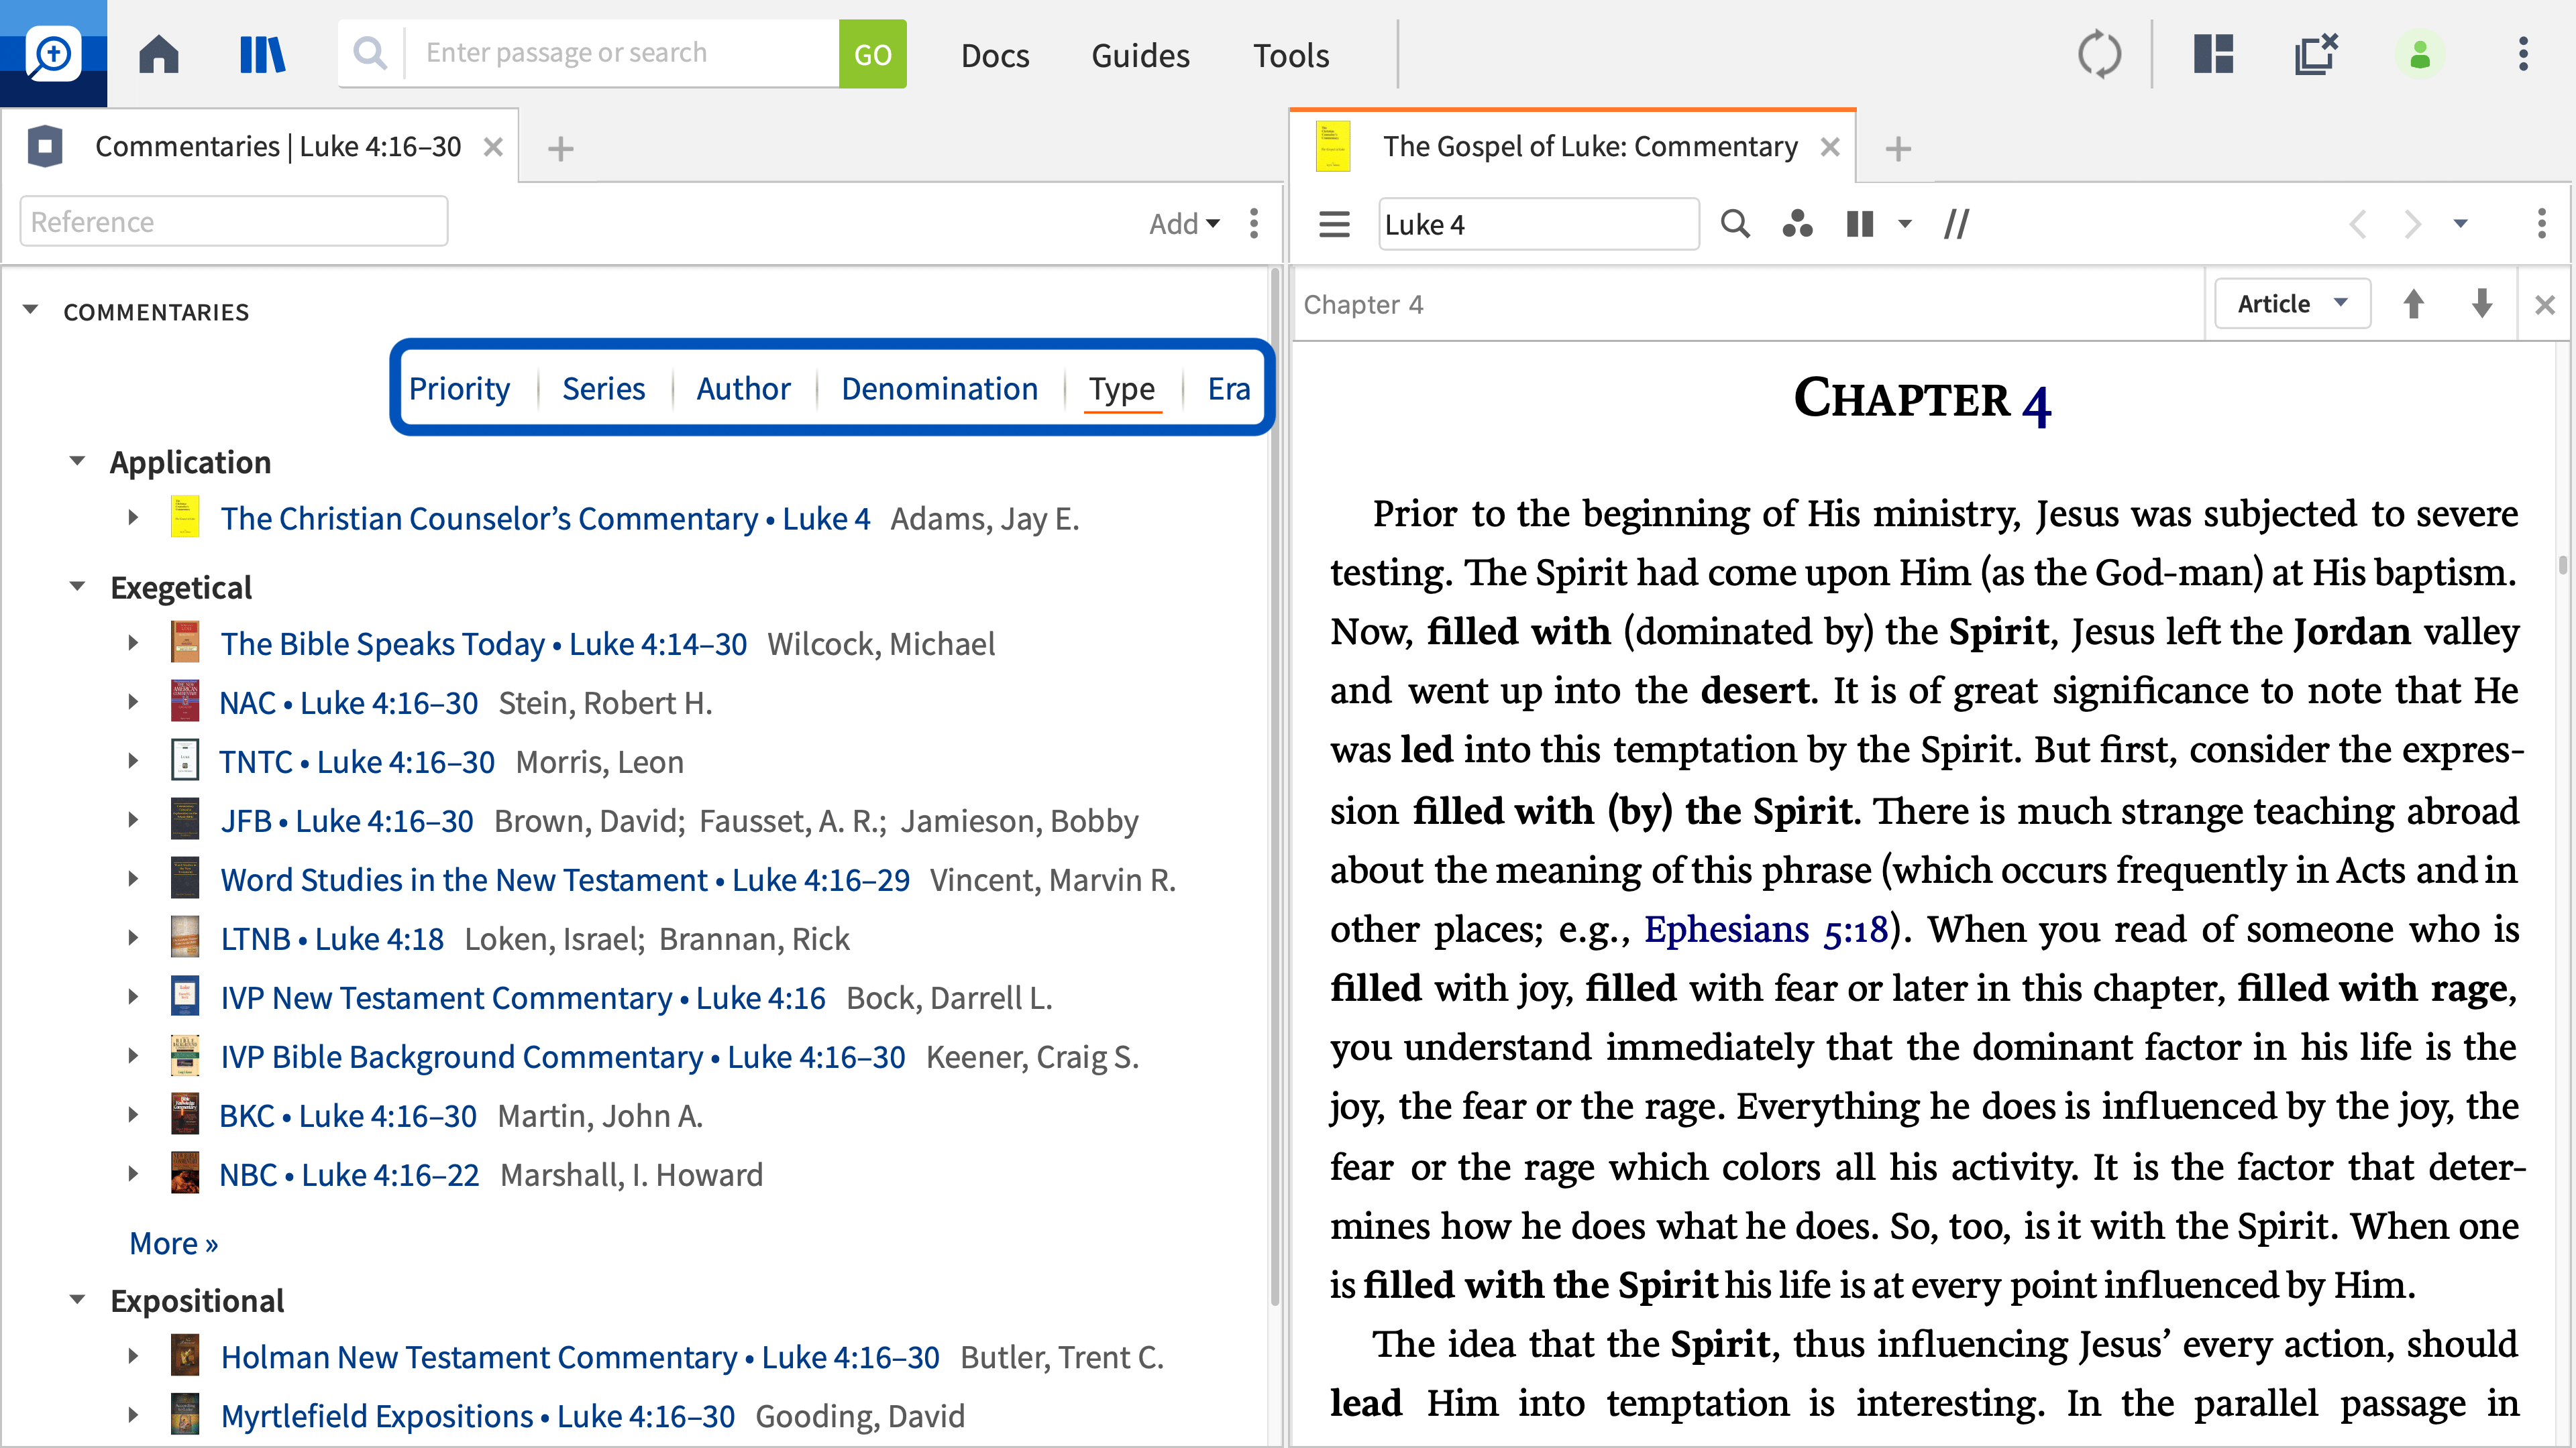2576x1448 pixels.
Task: Open the Layouts icon
Action: [x=2213, y=54]
